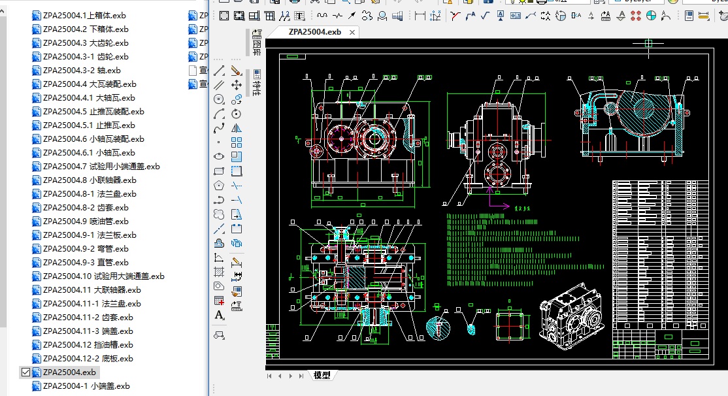Click the Move (four-arrow) tool
Screen dimensions: 728x396
tap(237, 85)
